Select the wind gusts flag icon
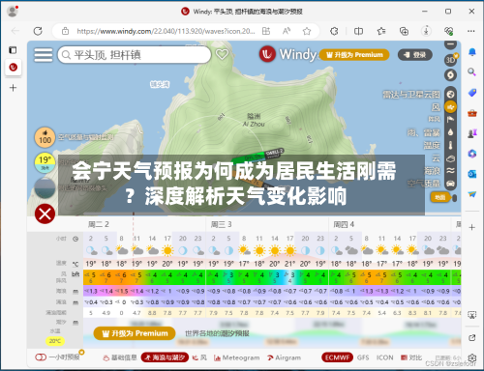The image size is (484, 371). (450, 120)
